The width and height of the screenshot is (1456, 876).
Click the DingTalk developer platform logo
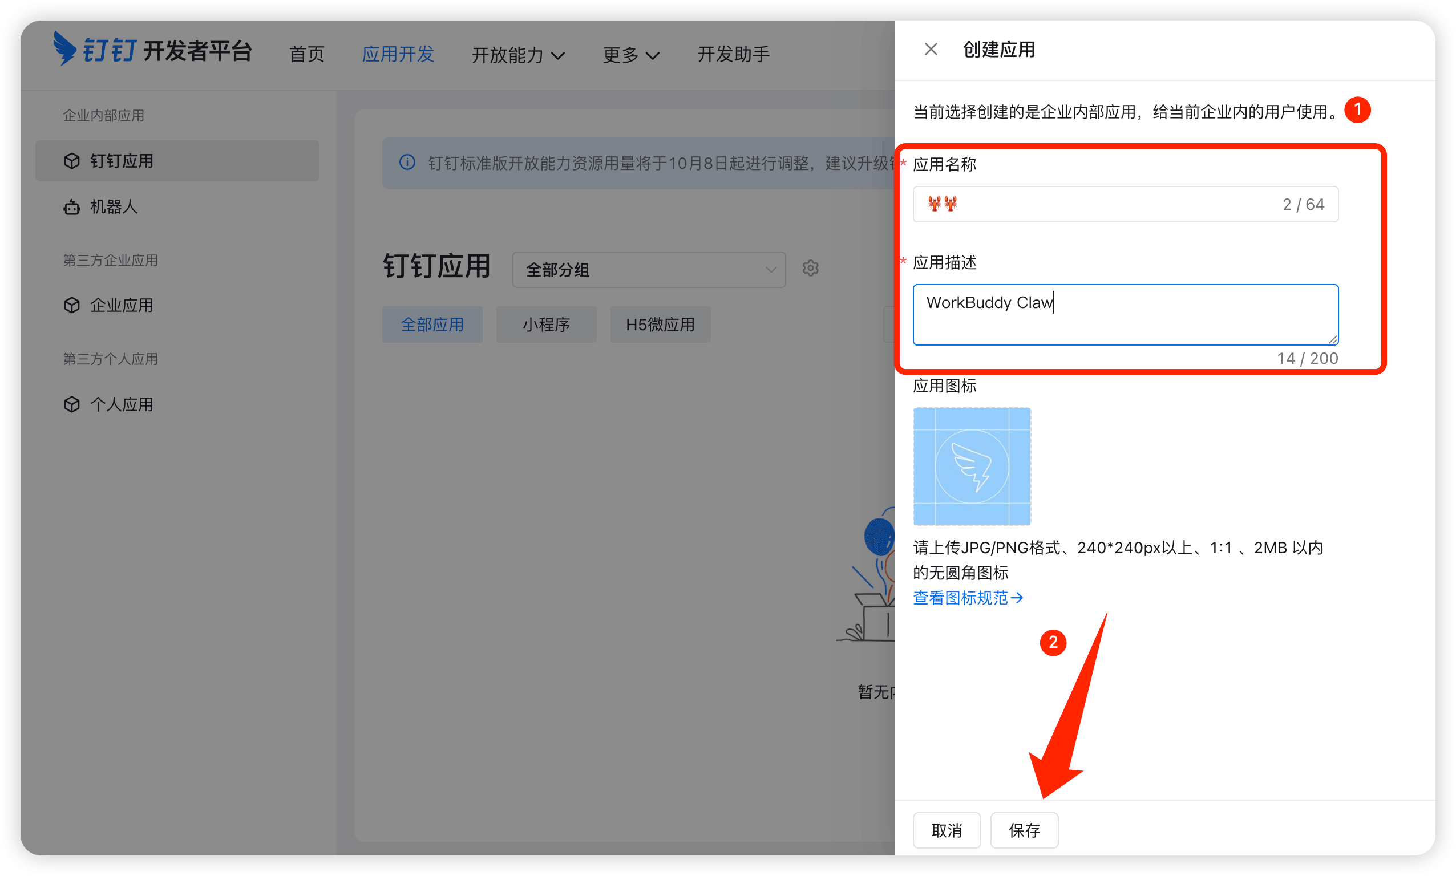point(153,52)
